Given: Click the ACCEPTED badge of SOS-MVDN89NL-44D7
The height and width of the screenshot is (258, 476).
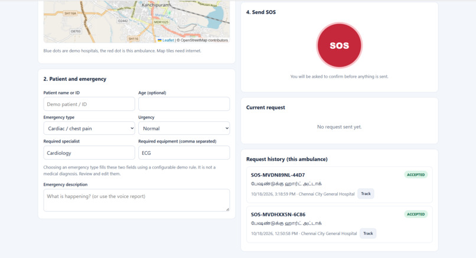Looking at the screenshot, I should coord(416,175).
